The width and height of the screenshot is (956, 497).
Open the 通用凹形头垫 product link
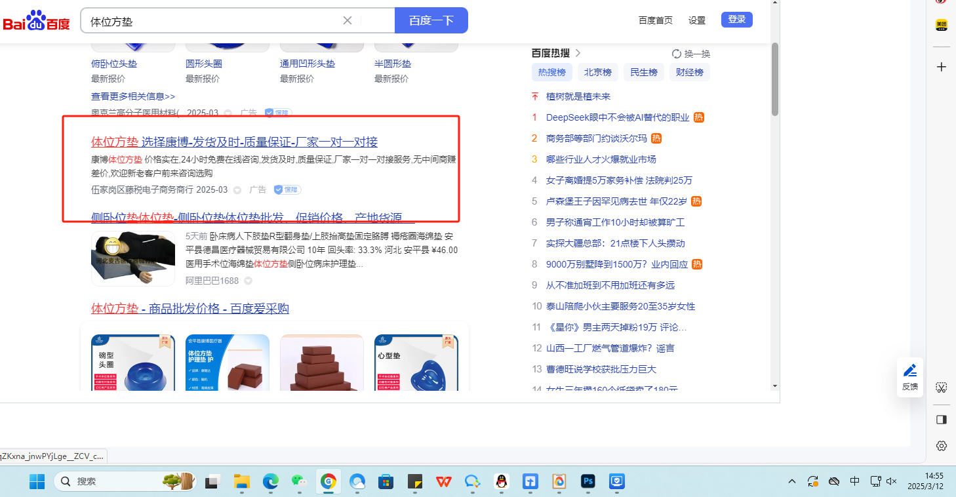[308, 64]
